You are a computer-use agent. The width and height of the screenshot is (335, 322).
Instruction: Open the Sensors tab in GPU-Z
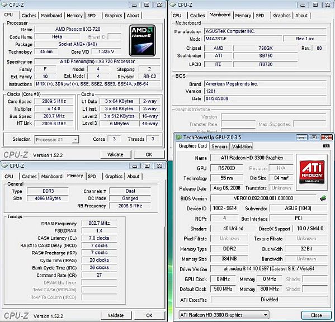pyautogui.click(x=219, y=146)
